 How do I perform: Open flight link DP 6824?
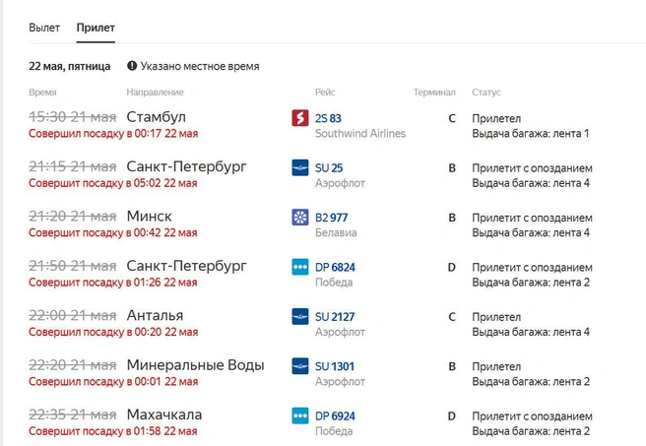point(335,267)
